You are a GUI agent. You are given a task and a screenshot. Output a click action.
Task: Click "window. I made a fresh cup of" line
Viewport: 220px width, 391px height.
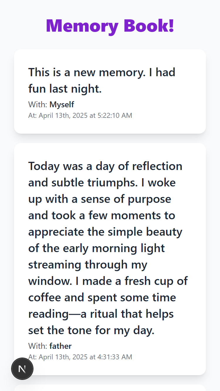(x=108, y=281)
